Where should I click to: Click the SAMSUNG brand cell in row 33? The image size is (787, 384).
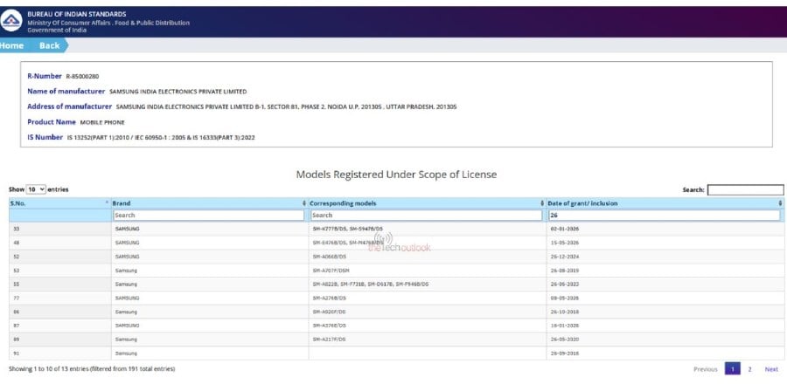click(x=210, y=229)
